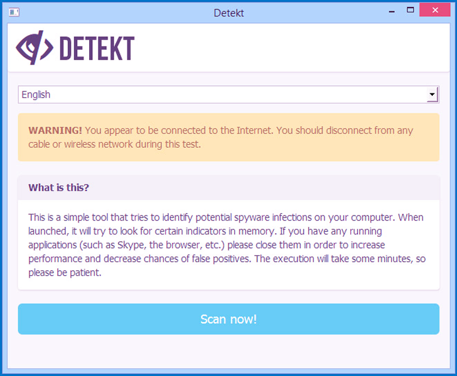Maximize the Detekt window
Image resolution: width=457 pixels, height=376 pixels.
(x=411, y=10)
